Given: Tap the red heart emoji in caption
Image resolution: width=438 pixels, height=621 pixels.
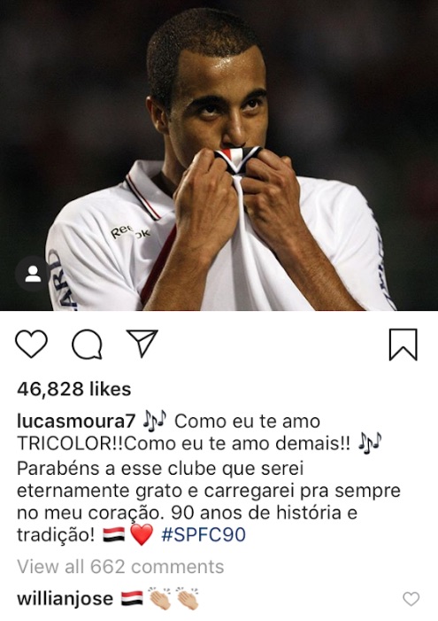Looking at the screenshot, I should [142, 535].
